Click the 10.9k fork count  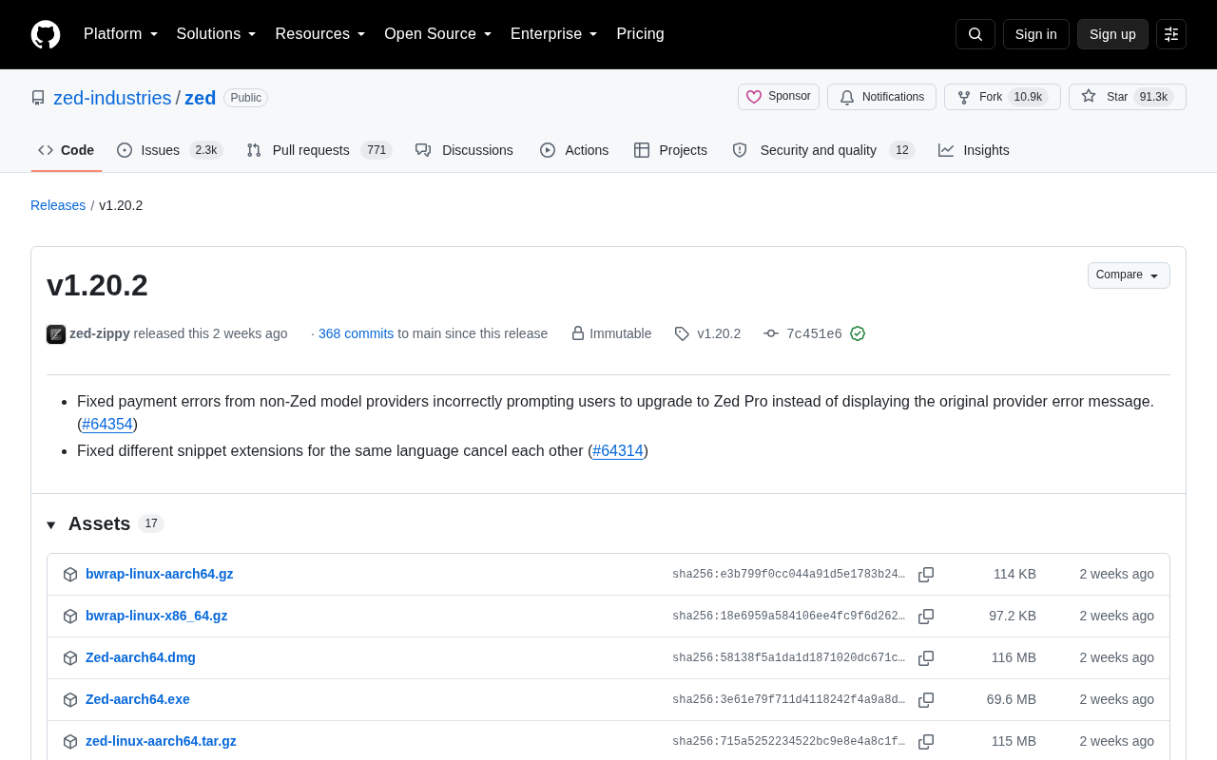point(1028,97)
